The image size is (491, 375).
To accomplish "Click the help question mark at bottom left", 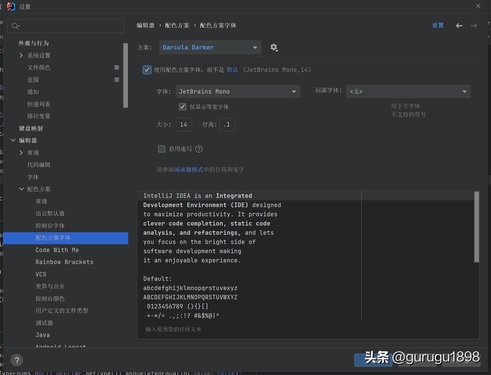I will pyautogui.click(x=17, y=360).
